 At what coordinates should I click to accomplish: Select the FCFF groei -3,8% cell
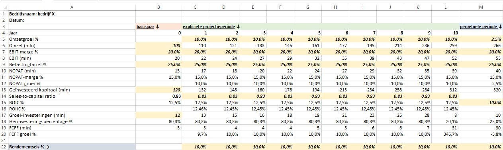(x=481, y=134)
